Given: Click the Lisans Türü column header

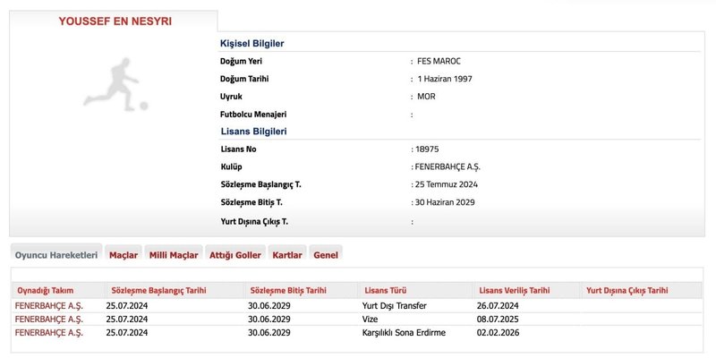Looking at the screenshot, I should pyautogui.click(x=387, y=291).
